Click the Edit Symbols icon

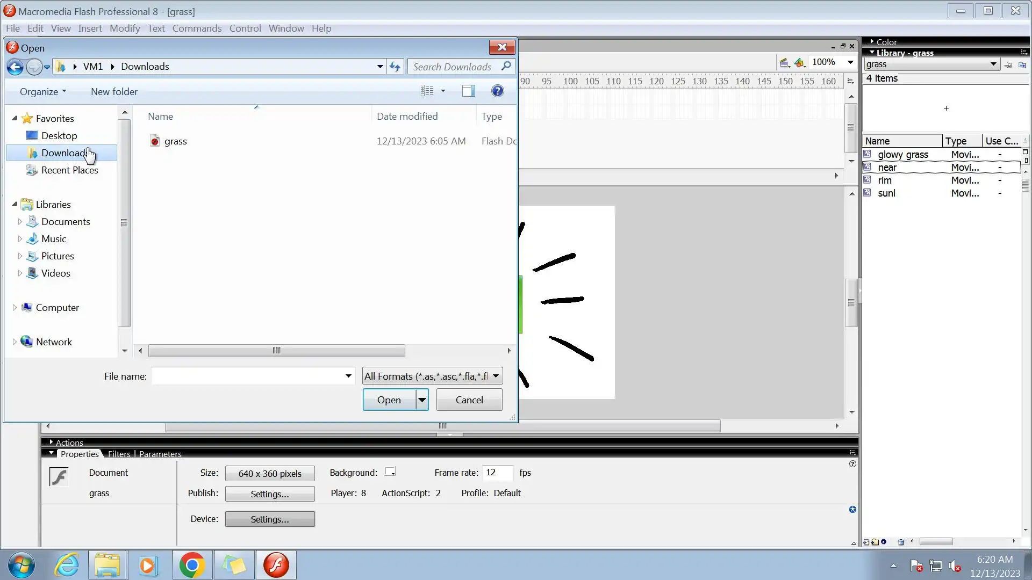[x=800, y=63]
